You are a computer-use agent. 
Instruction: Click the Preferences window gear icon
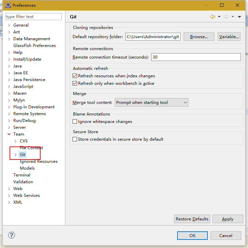(x=8, y=5)
